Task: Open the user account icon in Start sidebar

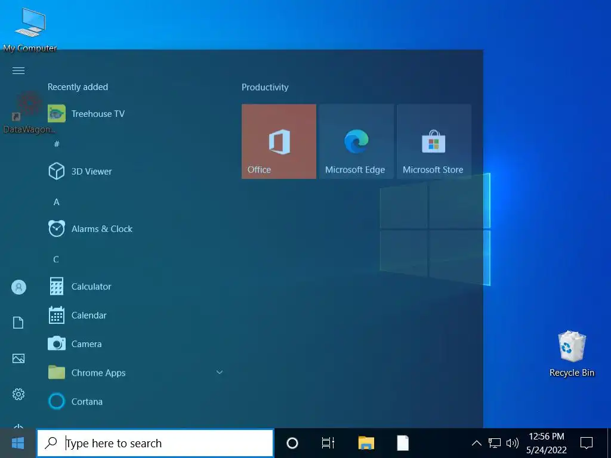Action: 18,287
